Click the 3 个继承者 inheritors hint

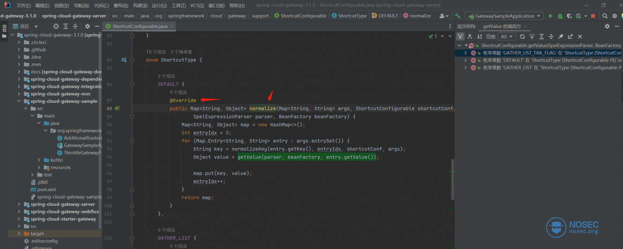[x=181, y=52]
